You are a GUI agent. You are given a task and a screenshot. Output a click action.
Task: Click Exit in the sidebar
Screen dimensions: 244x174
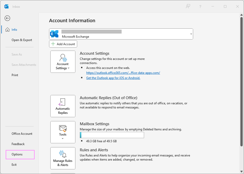click(14, 165)
